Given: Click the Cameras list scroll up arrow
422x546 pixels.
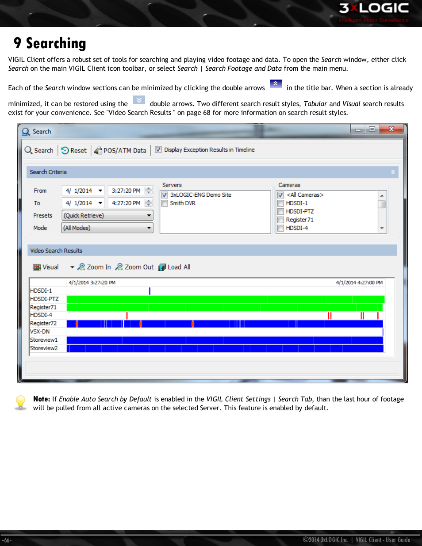Looking at the screenshot, I should pyautogui.click(x=382, y=195).
